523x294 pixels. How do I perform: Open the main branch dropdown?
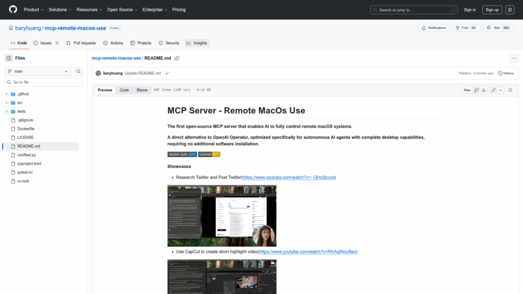[x=38, y=71]
